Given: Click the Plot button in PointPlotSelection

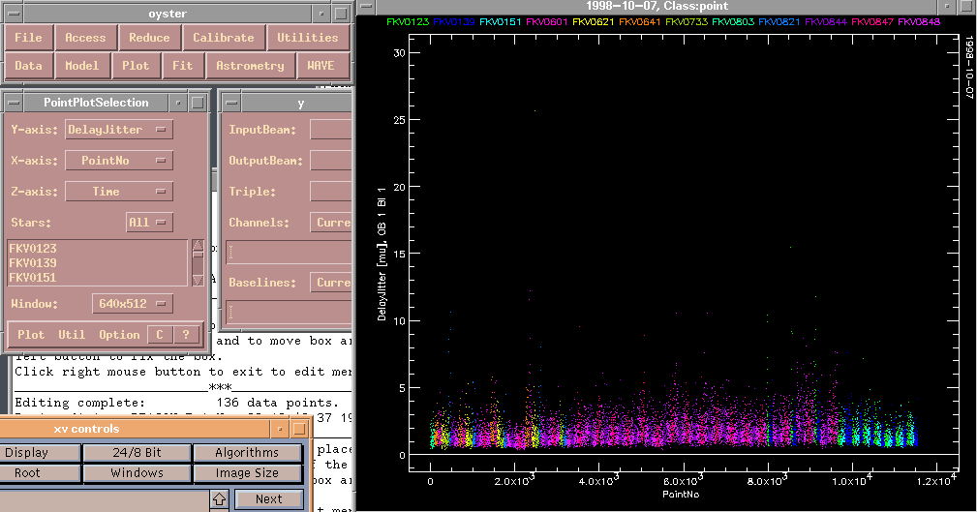Looking at the screenshot, I should click(31, 335).
